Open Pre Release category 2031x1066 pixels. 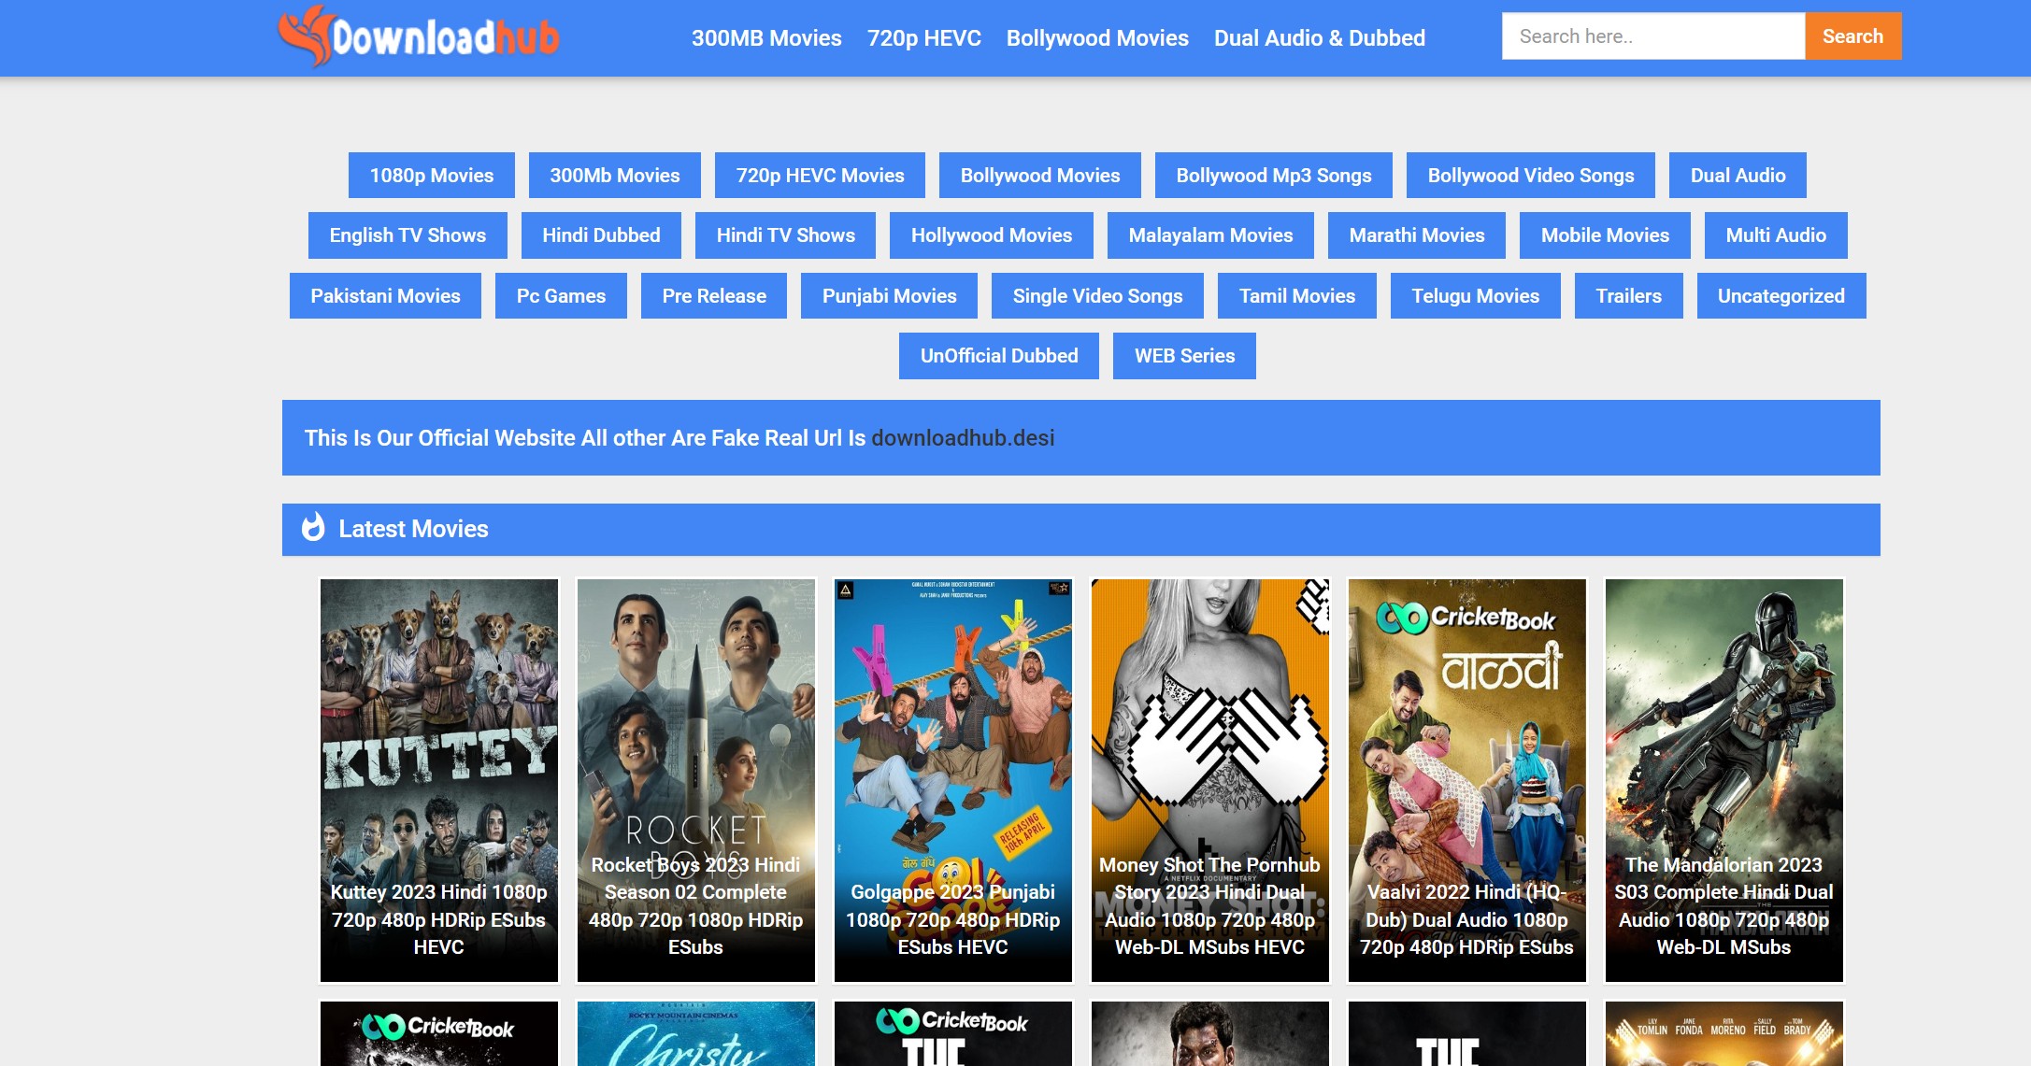click(714, 296)
